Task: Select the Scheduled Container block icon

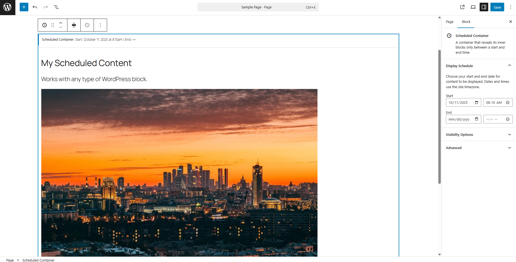Action: (x=44, y=25)
